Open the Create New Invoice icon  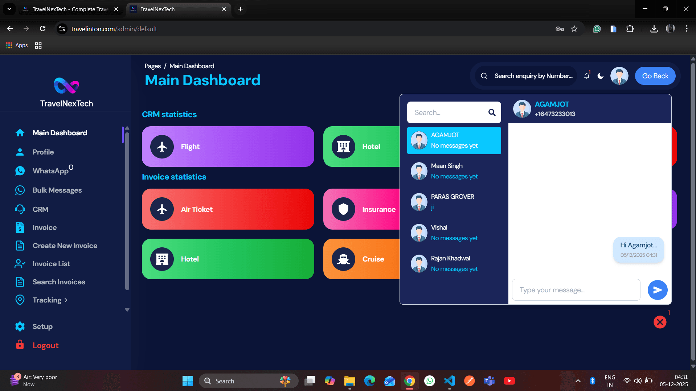(x=20, y=246)
